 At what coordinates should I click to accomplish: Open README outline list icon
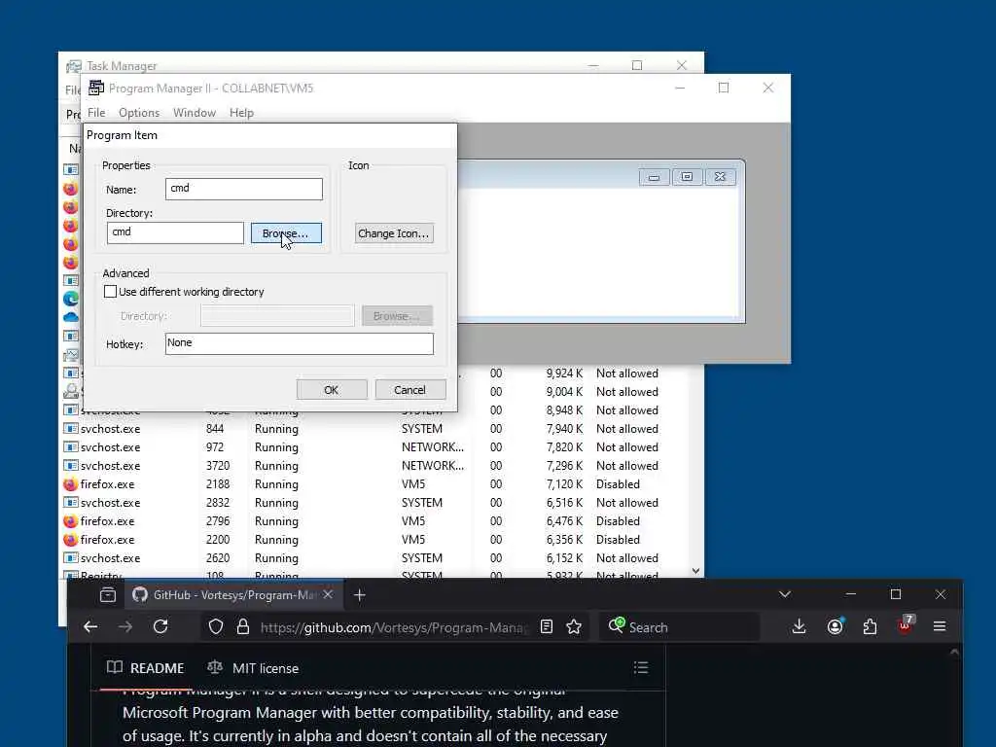pyautogui.click(x=641, y=667)
